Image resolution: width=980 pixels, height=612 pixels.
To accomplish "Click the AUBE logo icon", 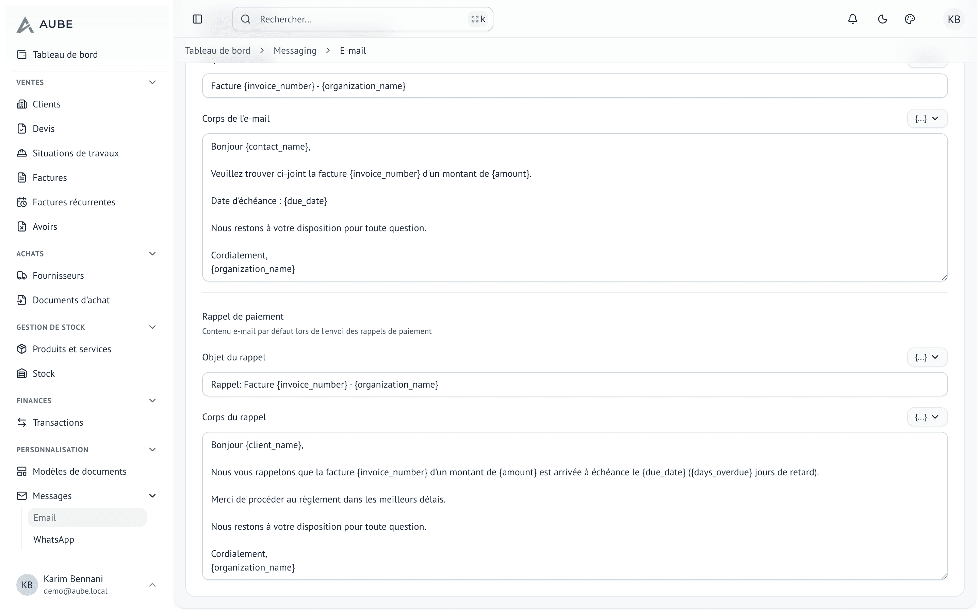I will [25, 24].
